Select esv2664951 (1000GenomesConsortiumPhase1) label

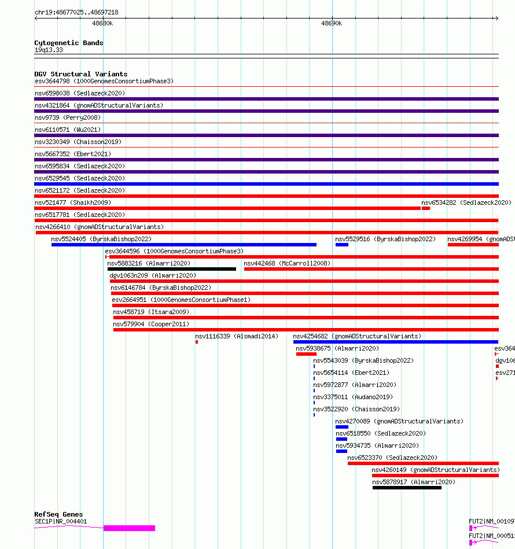tap(181, 300)
